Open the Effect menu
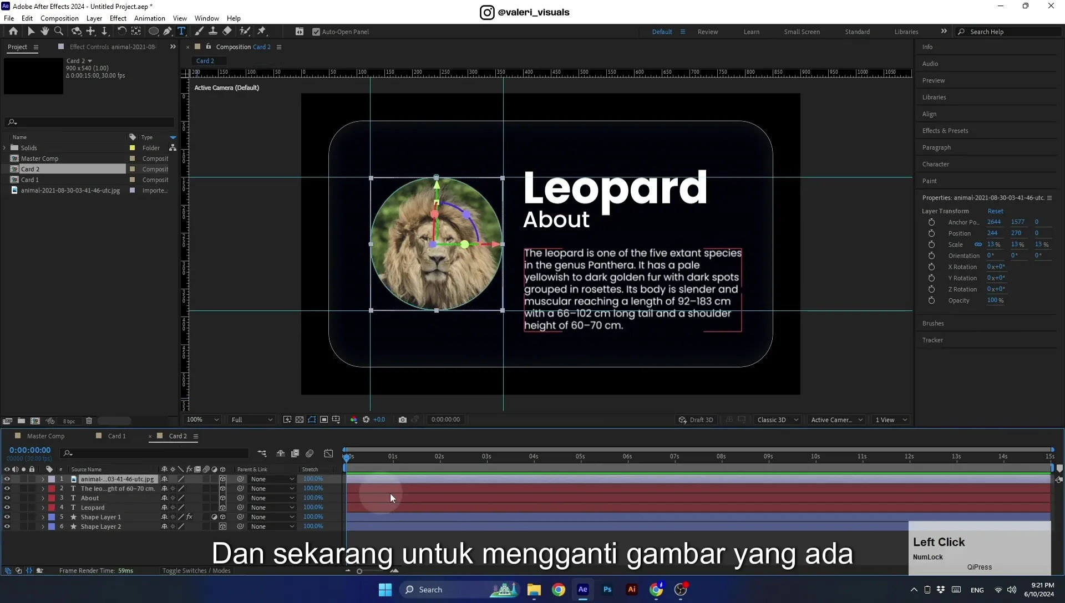1065x603 pixels. pyautogui.click(x=118, y=18)
